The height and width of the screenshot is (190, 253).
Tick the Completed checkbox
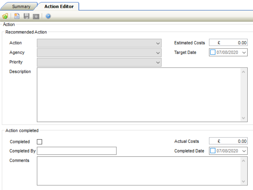(x=40, y=142)
